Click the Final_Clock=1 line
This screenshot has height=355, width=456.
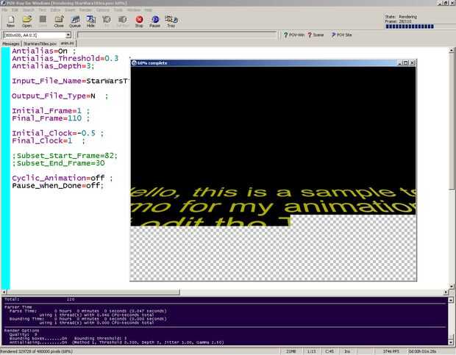point(49,140)
